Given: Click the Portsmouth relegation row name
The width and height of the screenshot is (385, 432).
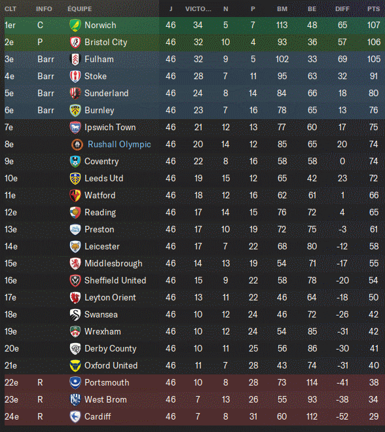Looking at the screenshot, I should (107, 382).
